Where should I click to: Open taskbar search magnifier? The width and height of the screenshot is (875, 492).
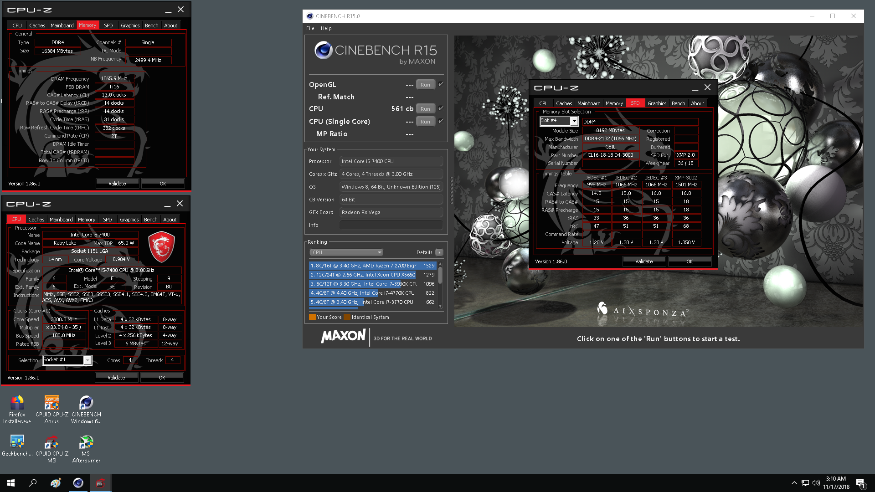coord(33,483)
